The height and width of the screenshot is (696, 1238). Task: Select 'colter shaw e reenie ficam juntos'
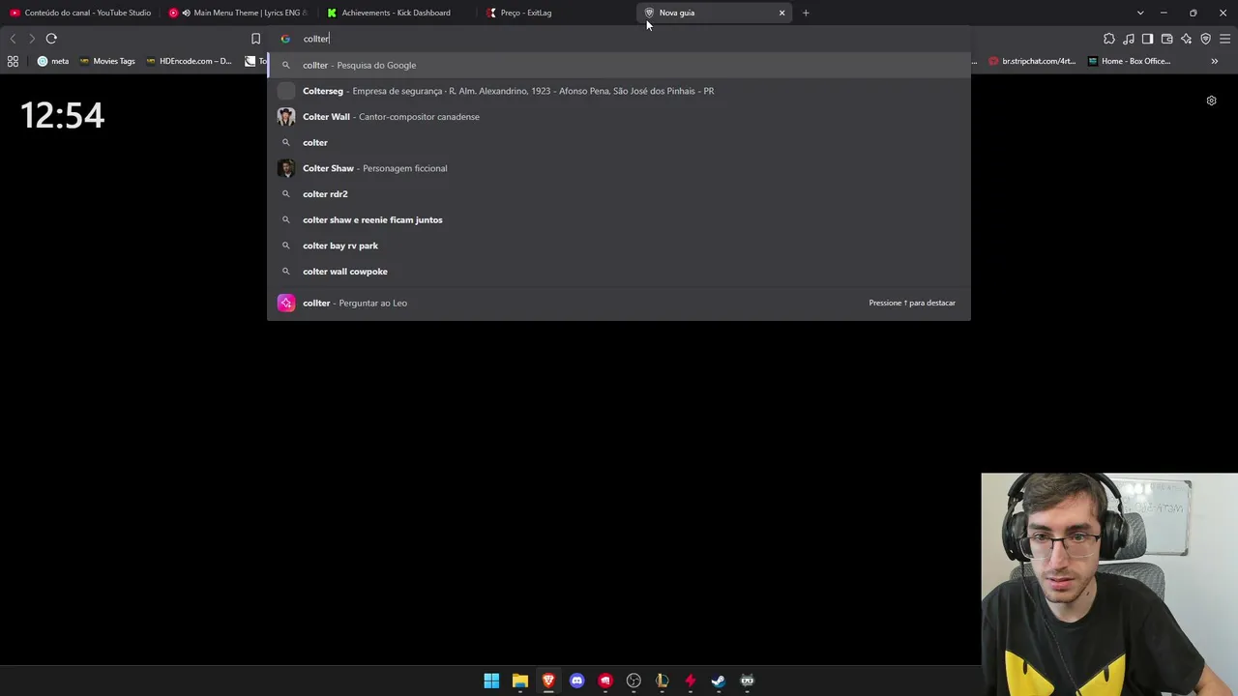(x=619, y=219)
